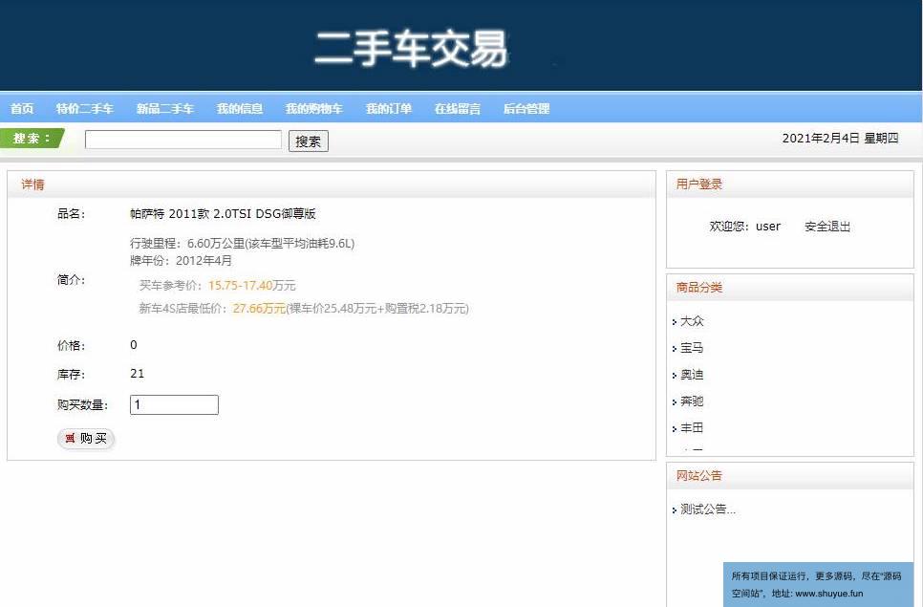Click the date 2021年2月4日 星期四
This screenshot has width=923, height=607.
coord(840,139)
